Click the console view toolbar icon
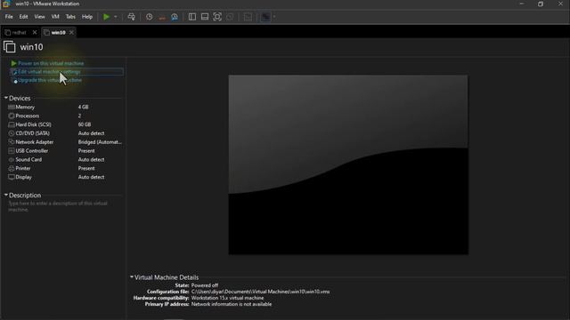Screen dimensions: 570x320 [x=248, y=17]
